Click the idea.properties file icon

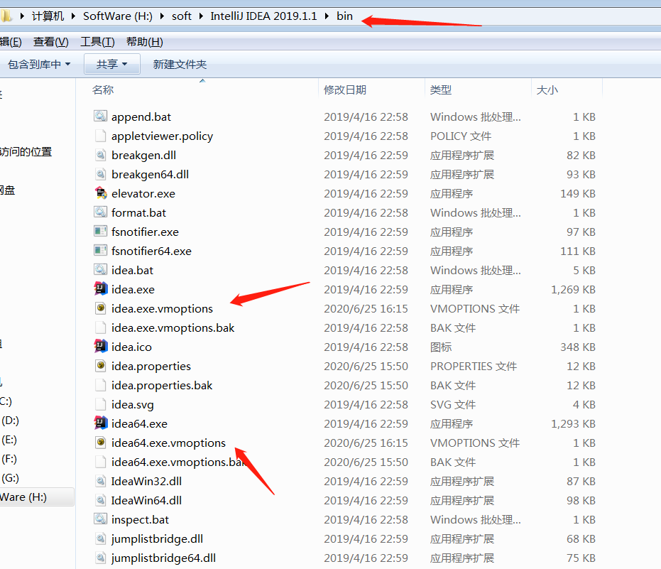tap(100, 366)
